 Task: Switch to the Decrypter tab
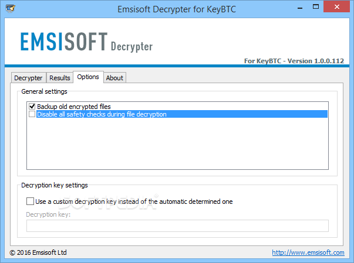point(28,78)
